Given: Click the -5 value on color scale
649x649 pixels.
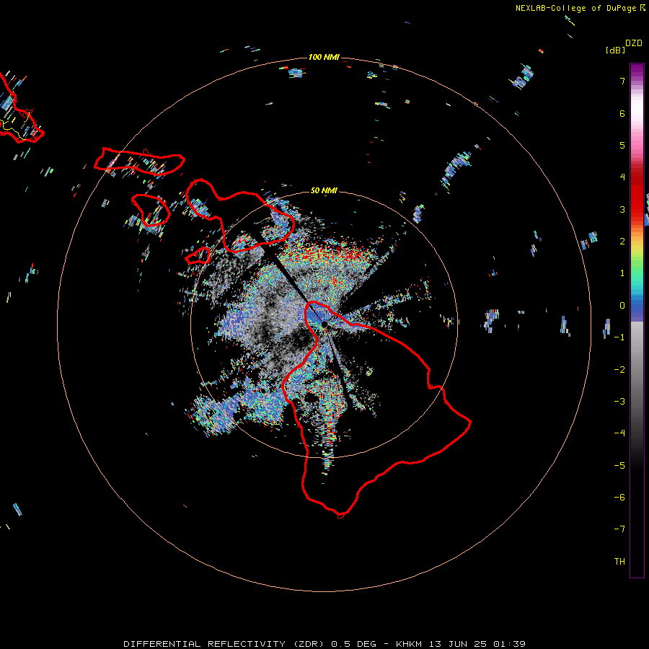Looking at the screenshot, I should [619, 466].
